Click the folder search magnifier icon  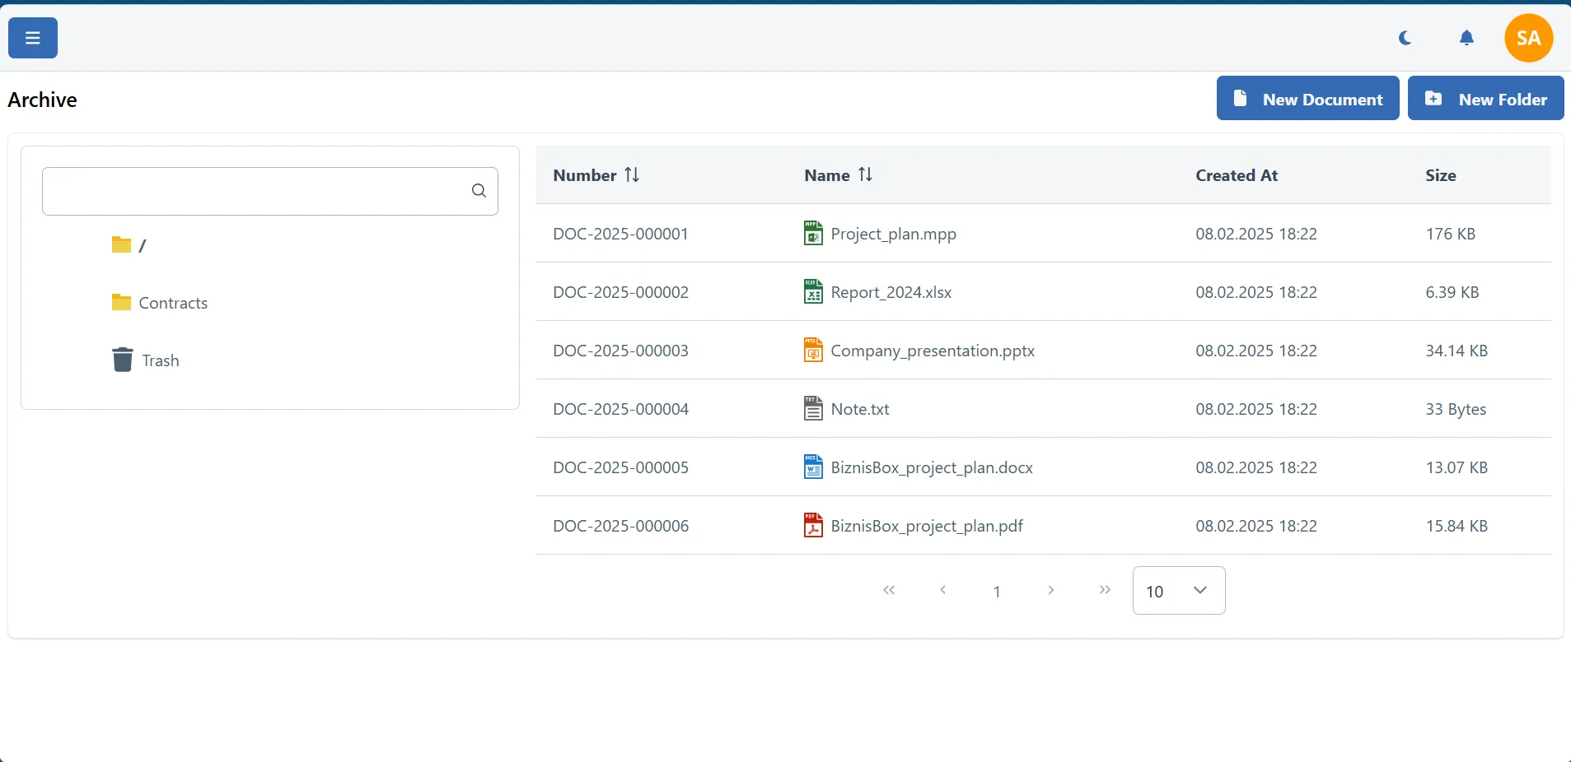[x=479, y=191]
